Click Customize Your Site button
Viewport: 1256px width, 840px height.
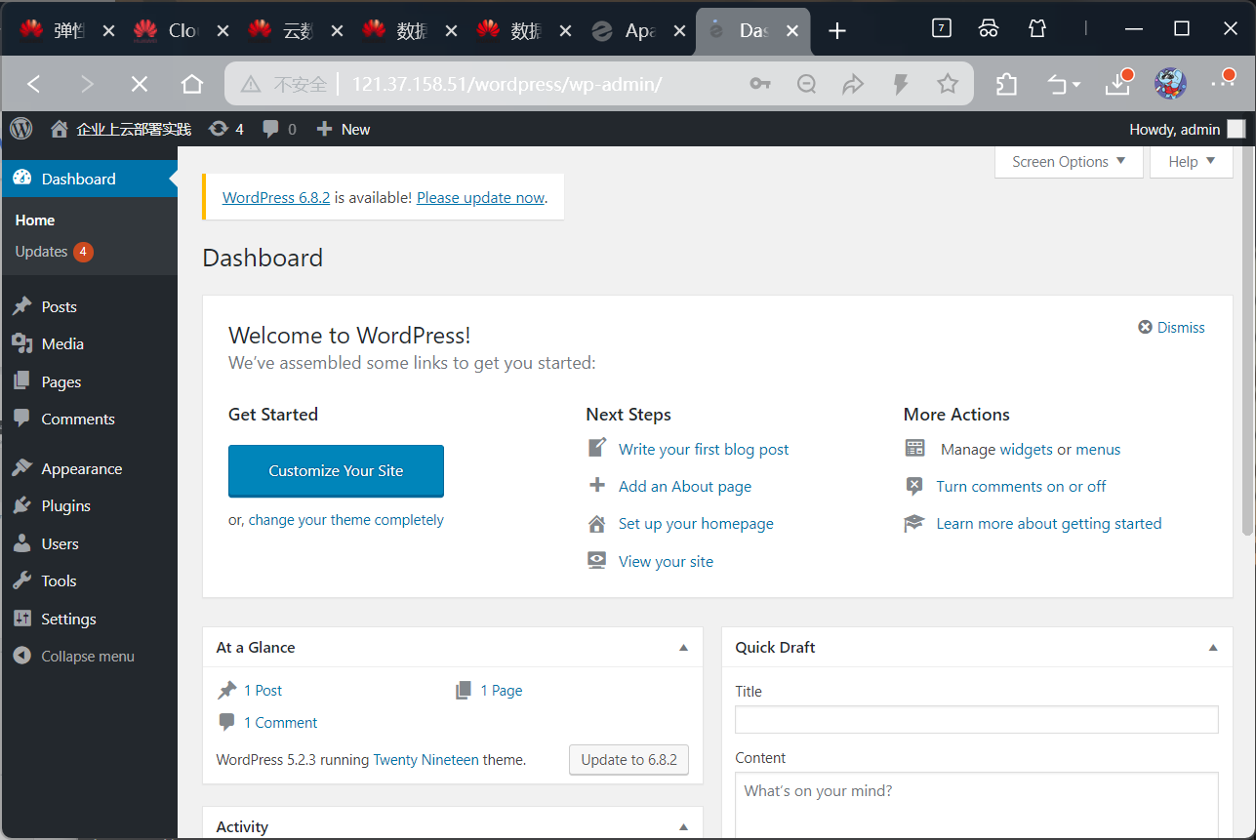[336, 471]
